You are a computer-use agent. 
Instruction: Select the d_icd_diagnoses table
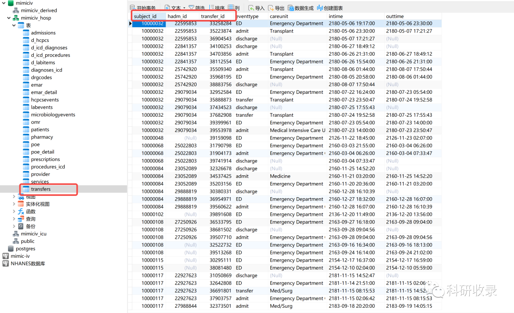[49, 48]
